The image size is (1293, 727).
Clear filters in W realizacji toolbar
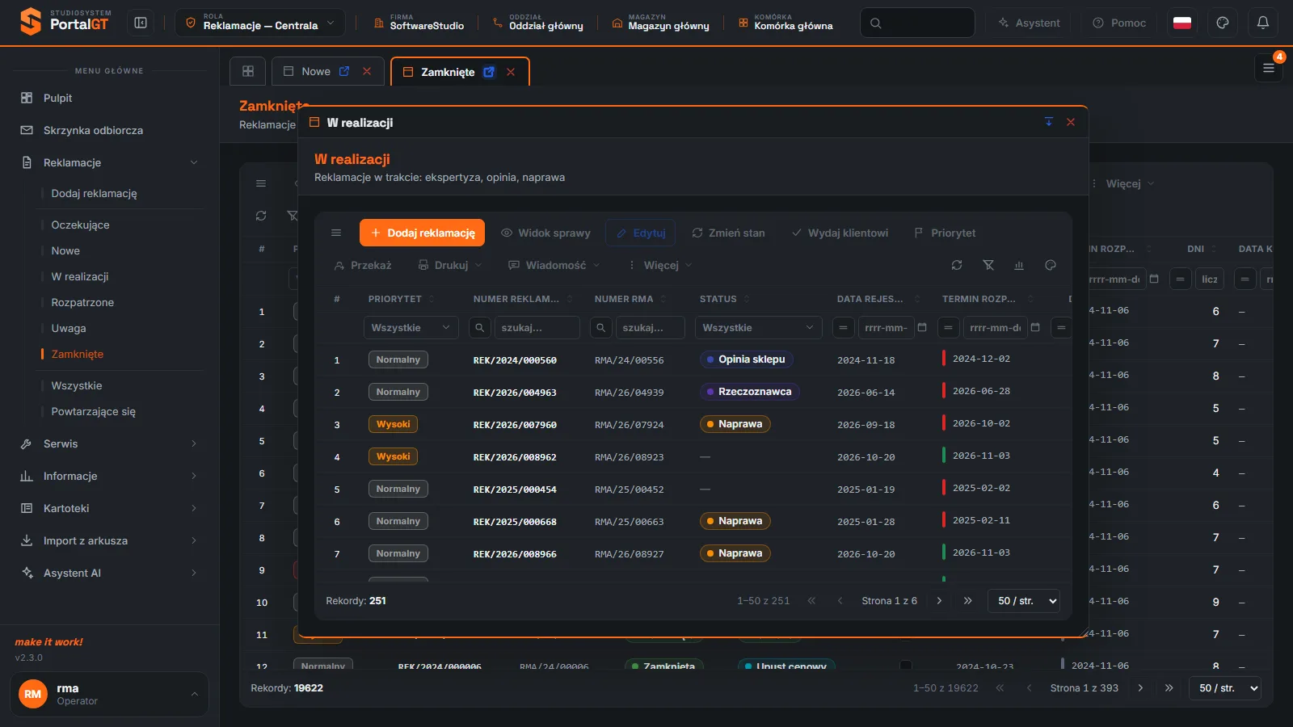pos(988,265)
